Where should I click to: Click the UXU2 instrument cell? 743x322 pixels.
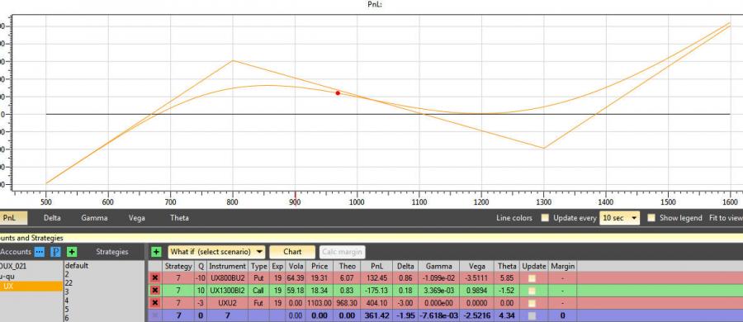click(228, 302)
